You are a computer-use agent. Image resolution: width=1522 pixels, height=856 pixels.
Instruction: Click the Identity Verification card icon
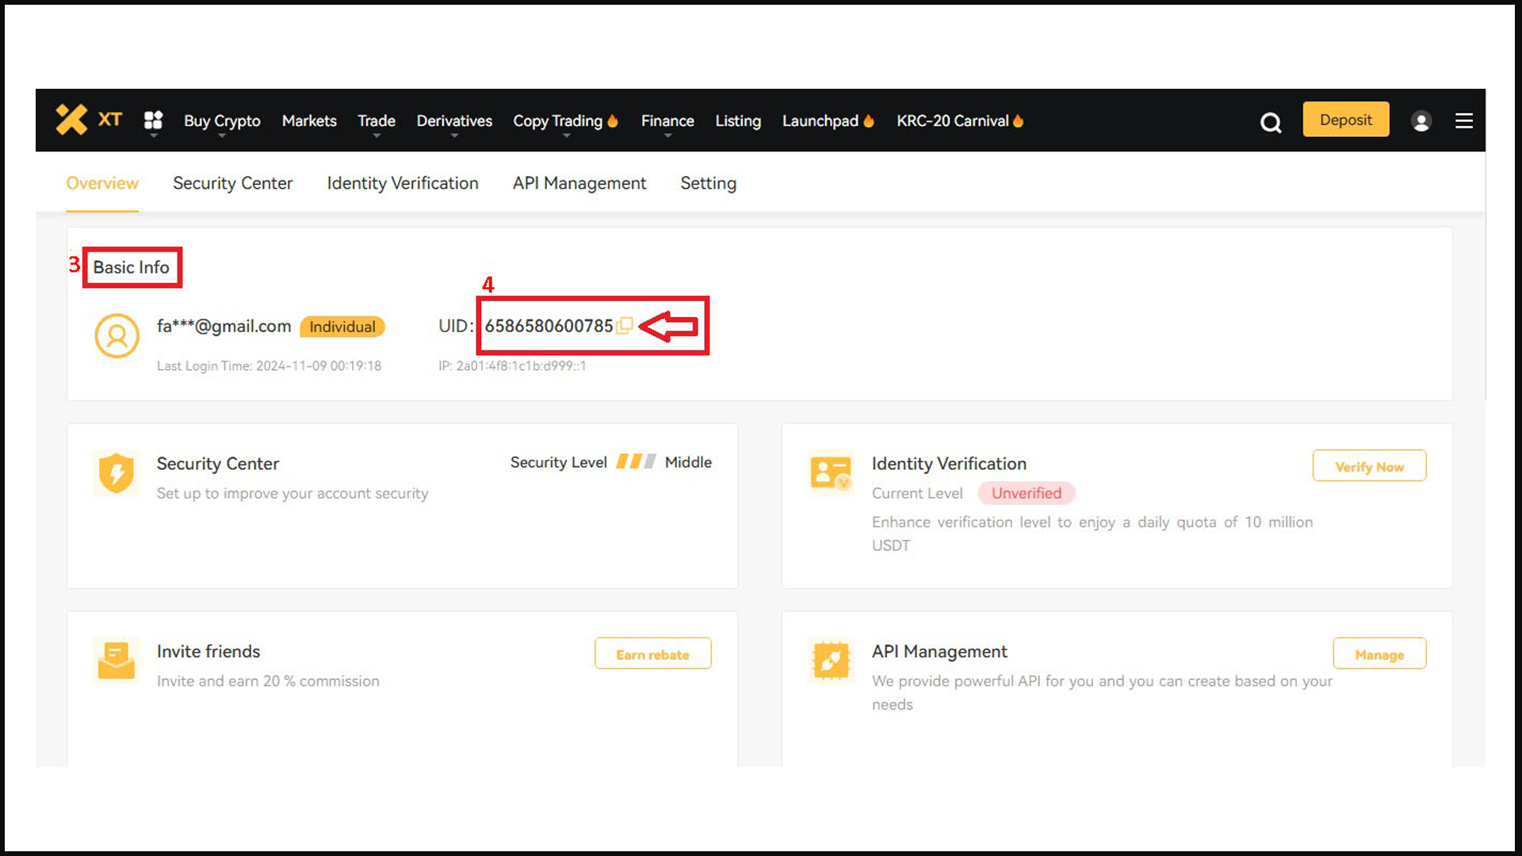[830, 473]
